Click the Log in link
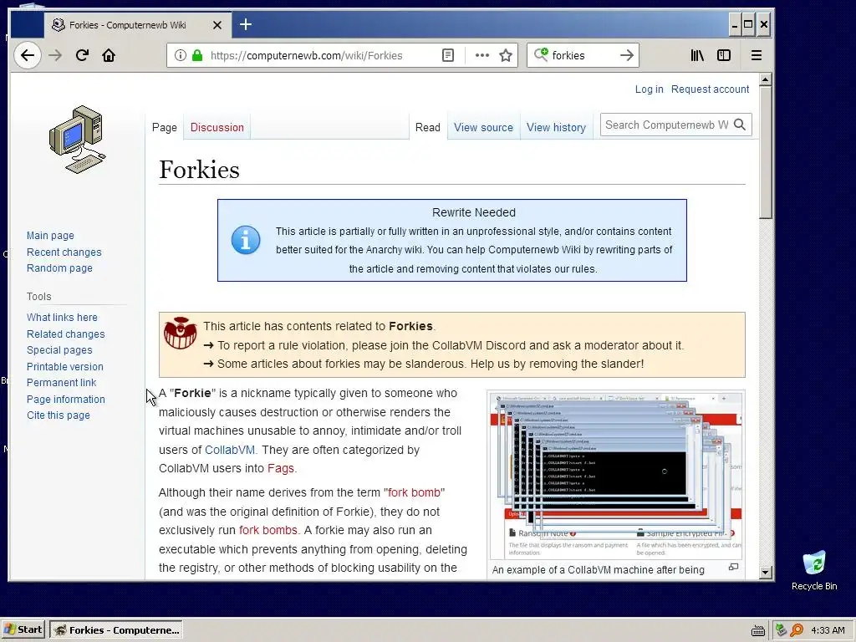The width and height of the screenshot is (856, 642). click(649, 89)
